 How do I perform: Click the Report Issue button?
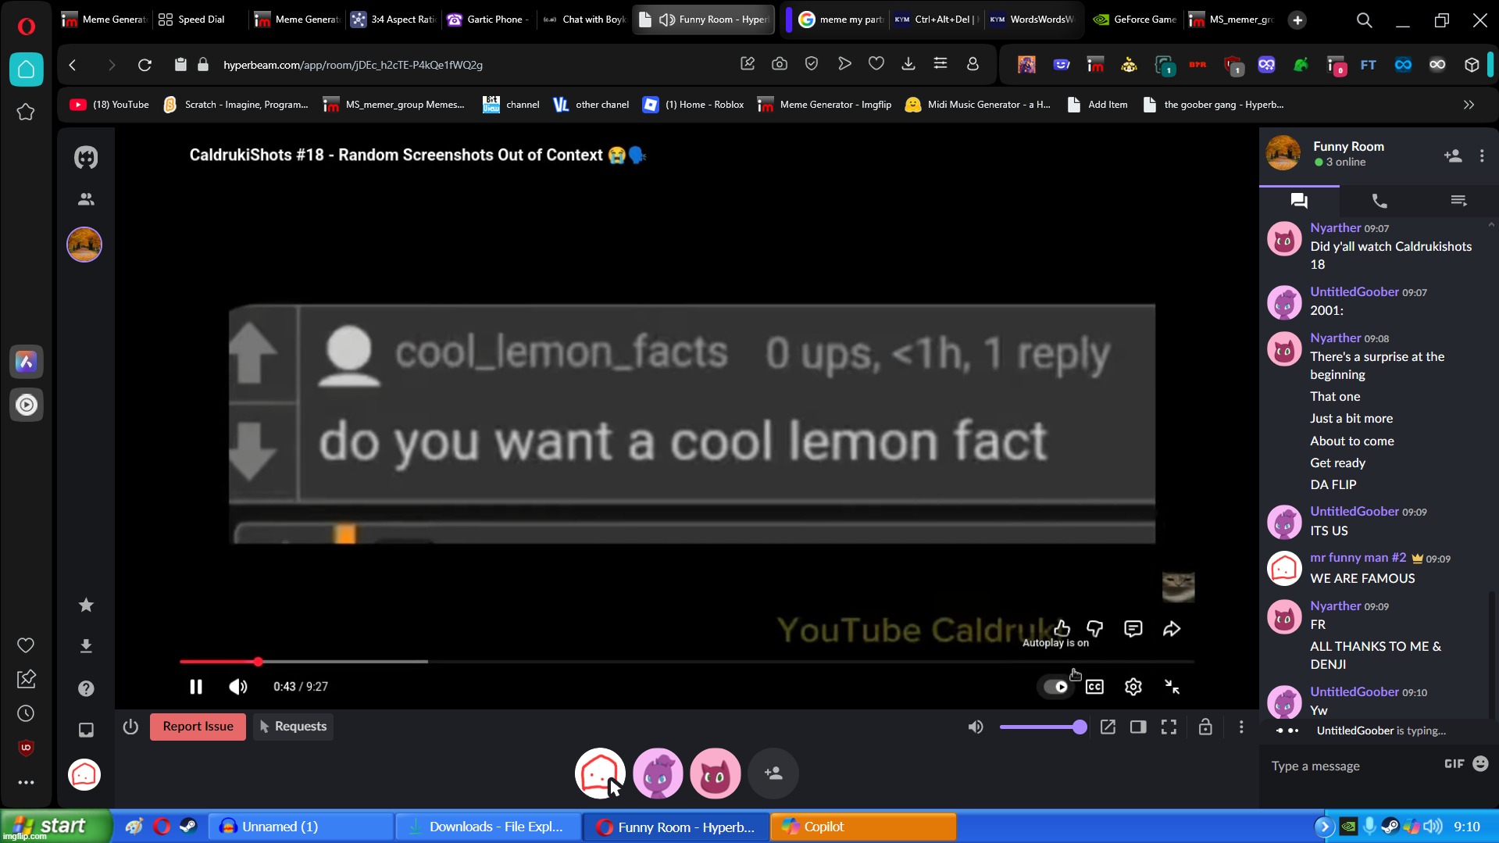pyautogui.click(x=198, y=726)
